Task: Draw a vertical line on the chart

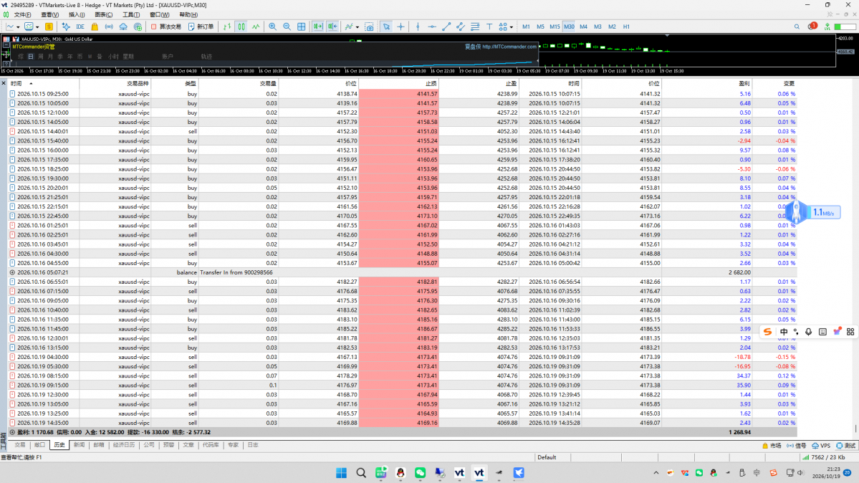Action: (418, 27)
